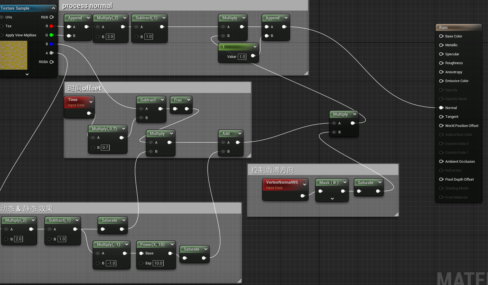
Task: Click the Texture Sample A alpha output pin
Action: (51, 53)
